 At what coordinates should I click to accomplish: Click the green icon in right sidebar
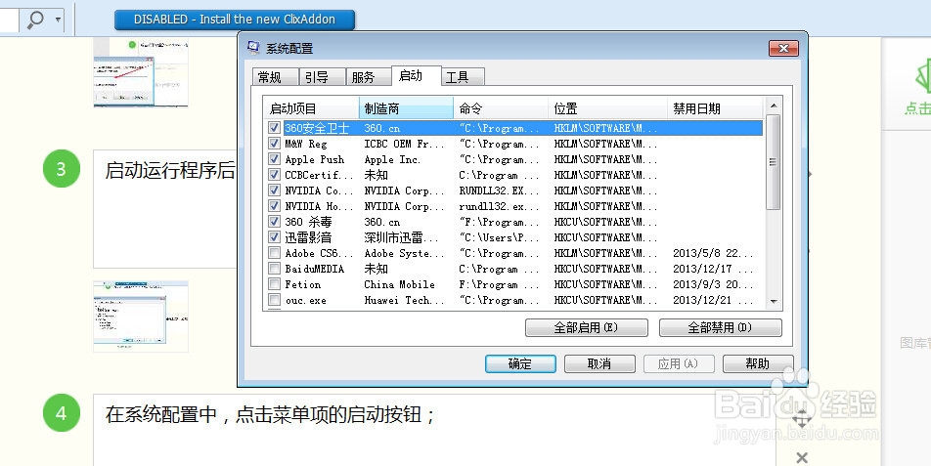click(923, 76)
